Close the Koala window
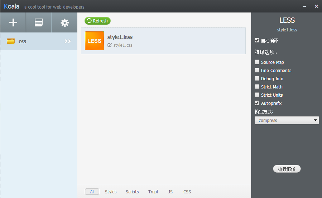The width and height of the screenshot is (322, 198). [x=316, y=6]
